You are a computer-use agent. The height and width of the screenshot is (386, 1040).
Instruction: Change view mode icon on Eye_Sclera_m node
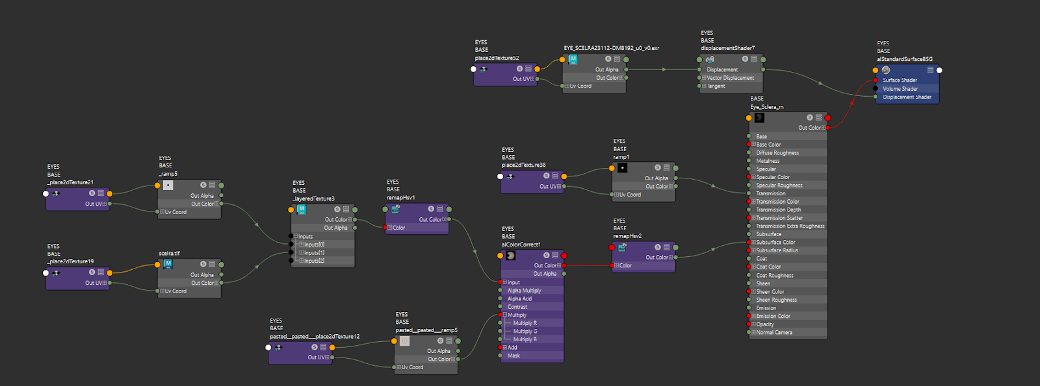point(818,117)
